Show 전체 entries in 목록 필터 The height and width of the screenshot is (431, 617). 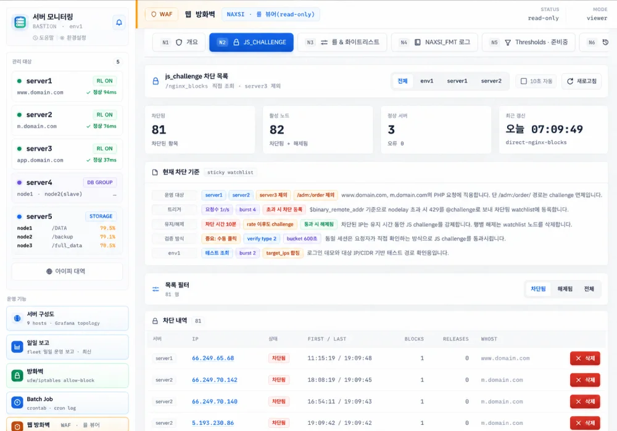[589, 289]
